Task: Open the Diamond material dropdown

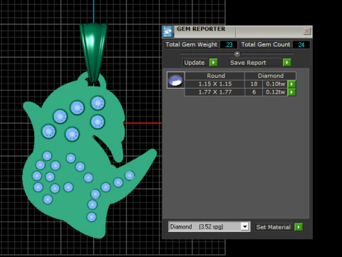Action: tap(244, 226)
